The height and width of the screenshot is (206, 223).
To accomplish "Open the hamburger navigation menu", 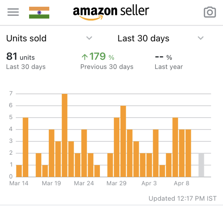I will click(x=13, y=12).
